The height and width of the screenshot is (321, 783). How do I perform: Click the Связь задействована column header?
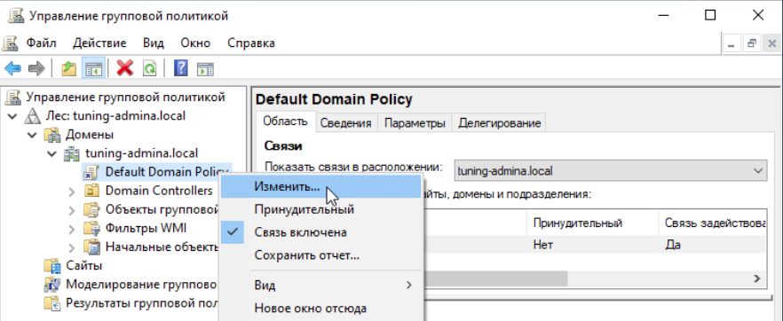tap(713, 223)
